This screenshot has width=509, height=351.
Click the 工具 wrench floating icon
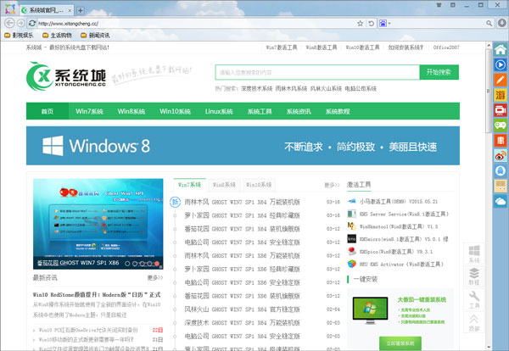474,299
